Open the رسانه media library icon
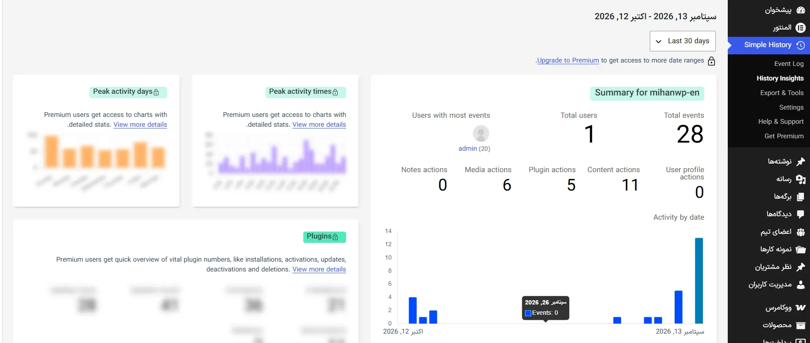 coord(800,179)
